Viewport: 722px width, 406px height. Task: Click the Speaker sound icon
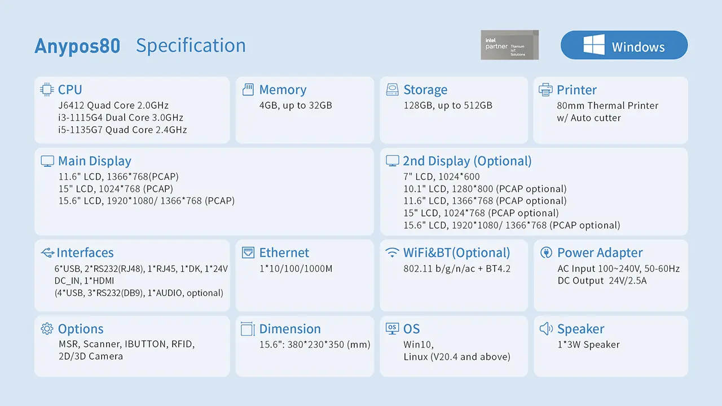[545, 329]
